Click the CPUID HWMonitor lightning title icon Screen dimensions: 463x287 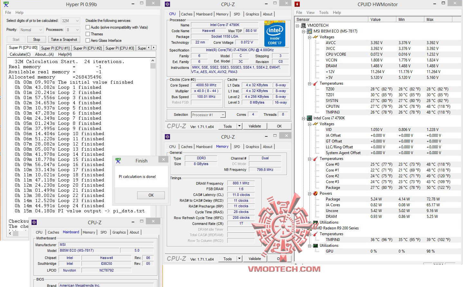tap(297, 4)
